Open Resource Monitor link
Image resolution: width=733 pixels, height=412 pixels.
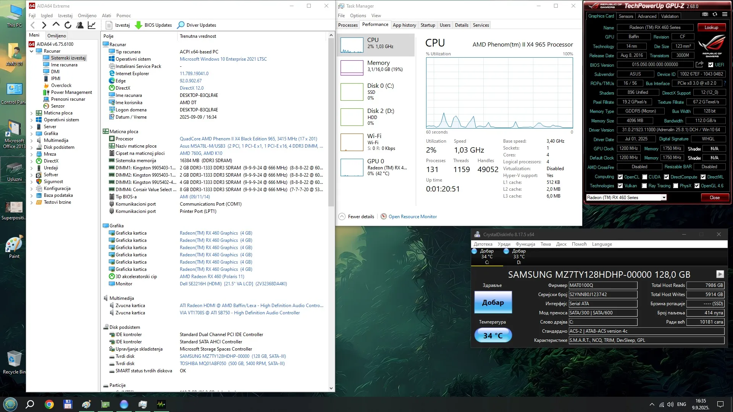412,217
